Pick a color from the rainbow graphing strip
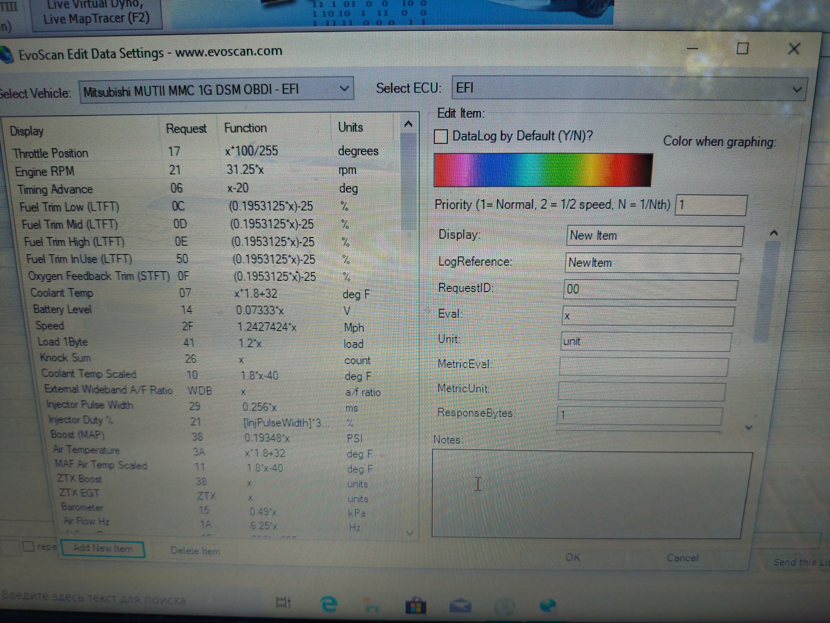Image resolution: width=830 pixels, height=623 pixels. pos(543,170)
